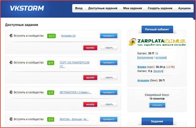
Task: Open the Вход menu item
Action: pos(79,8)
